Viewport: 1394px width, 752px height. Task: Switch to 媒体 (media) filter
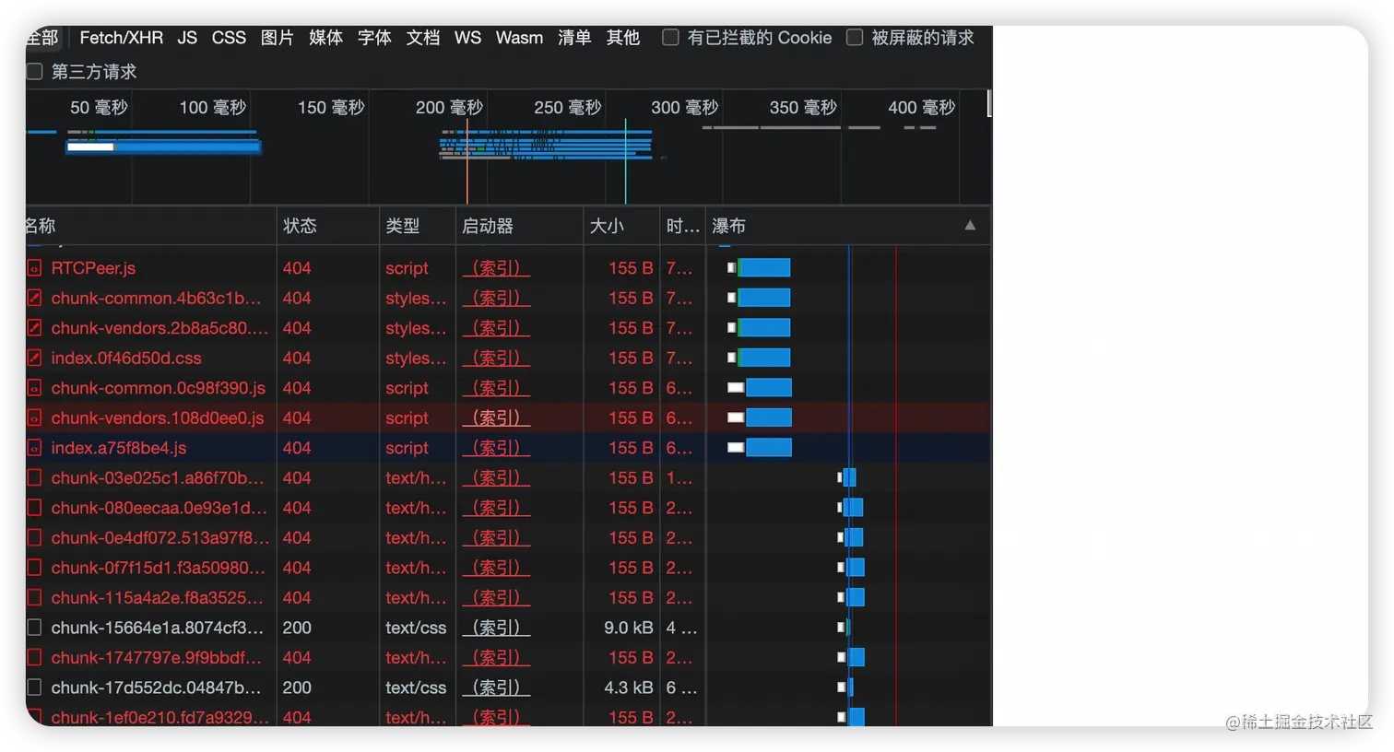pos(325,38)
